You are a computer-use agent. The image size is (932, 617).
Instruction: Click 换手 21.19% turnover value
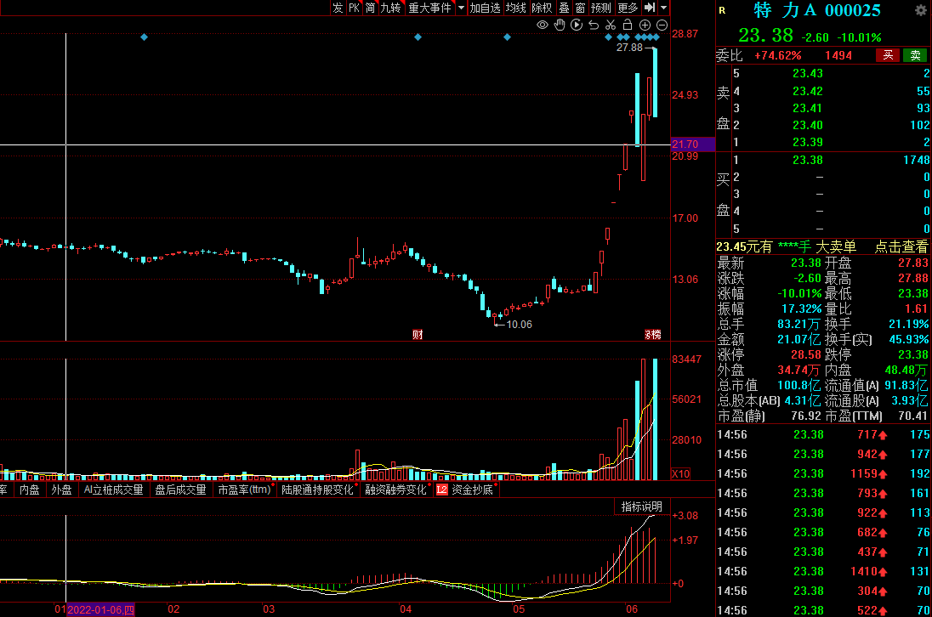pos(908,324)
